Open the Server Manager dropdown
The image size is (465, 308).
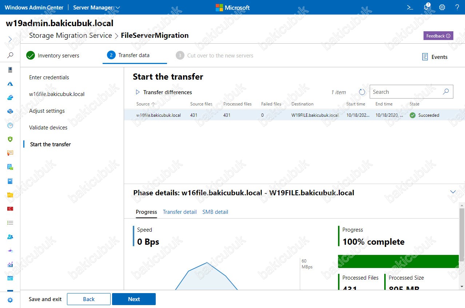96,7
